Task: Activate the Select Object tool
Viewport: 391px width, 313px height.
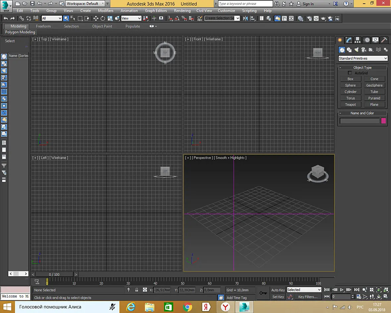Action: 66,19
